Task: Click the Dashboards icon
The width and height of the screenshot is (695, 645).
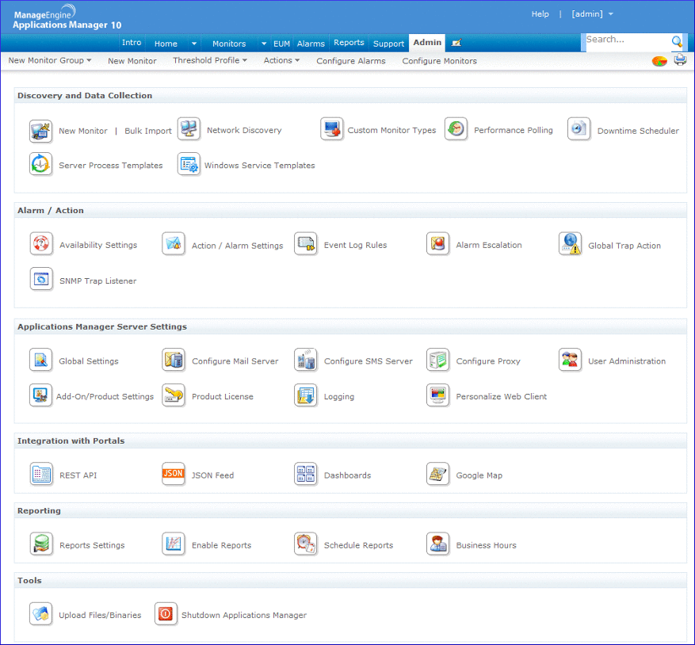Action: (305, 475)
